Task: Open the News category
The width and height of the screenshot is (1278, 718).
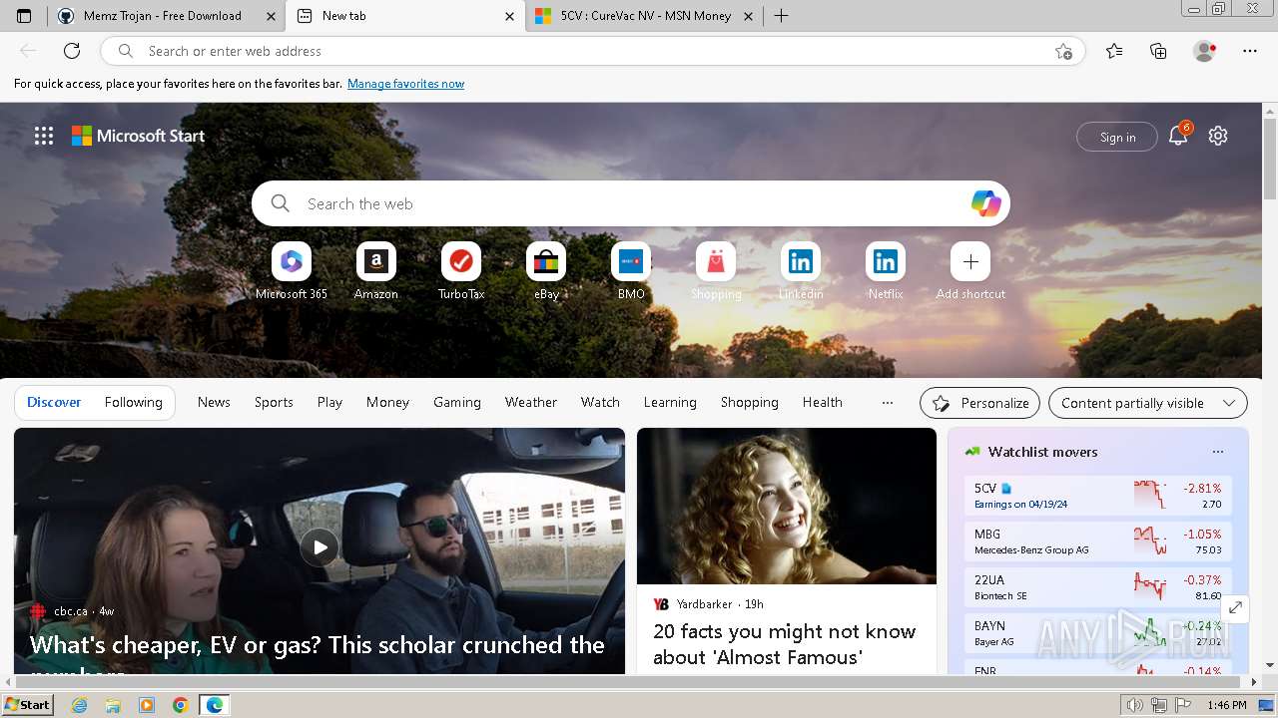Action: tap(214, 402)
